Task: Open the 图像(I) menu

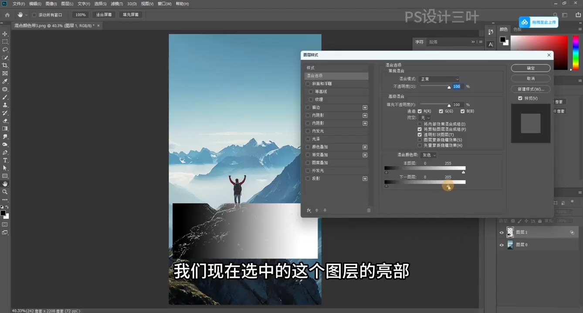Action: (51, 4)
